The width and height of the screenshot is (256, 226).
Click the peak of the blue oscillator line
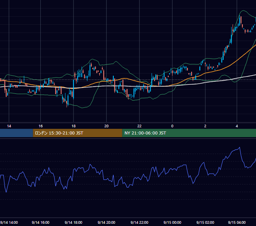[x=239, y=147]
